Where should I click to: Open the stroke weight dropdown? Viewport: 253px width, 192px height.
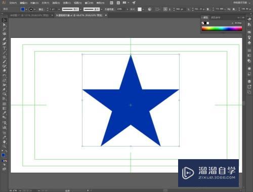59,10
